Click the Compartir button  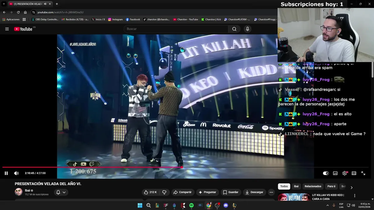(182, 192)
